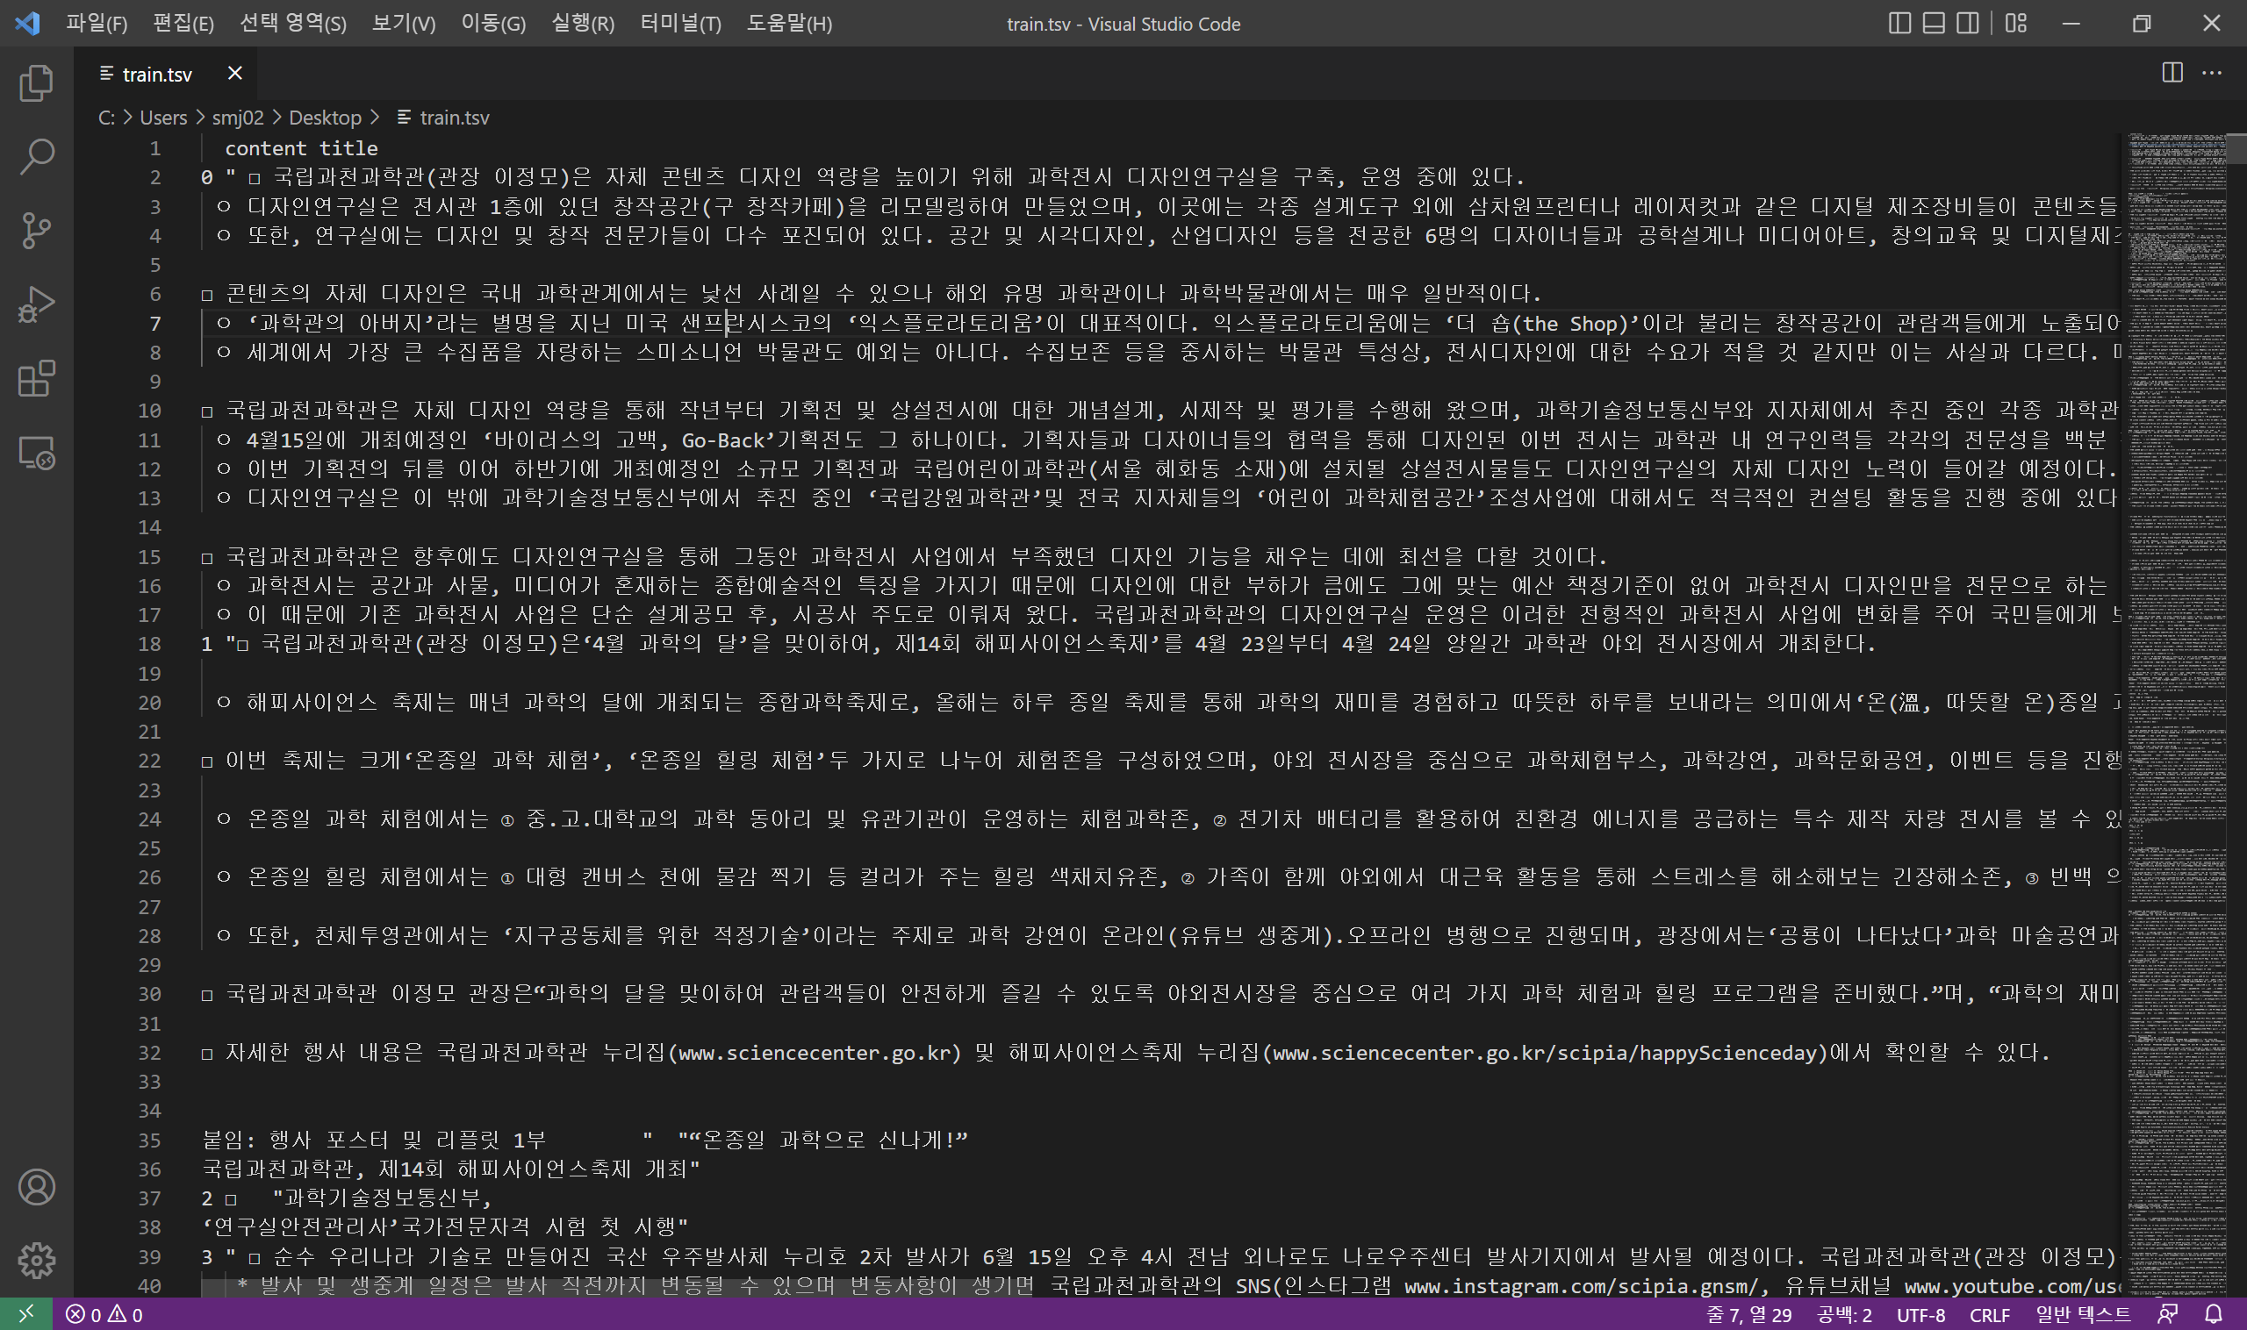Click the Accounts icon
The height and width of the screenshot is (1330, 2247).
pos(36,1187)
